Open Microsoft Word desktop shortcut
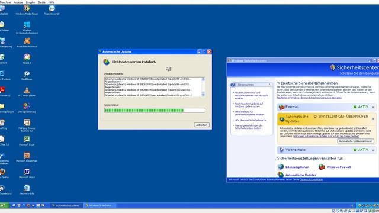The width and height of the screenshot is (379, 213). tap(27, 173)
